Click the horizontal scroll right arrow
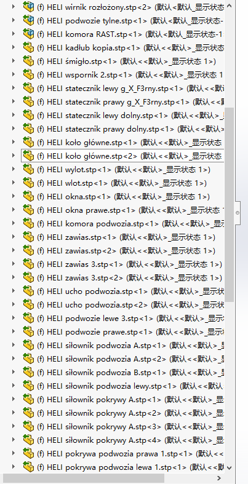Viewport: 248px width, 484px height. click(219, 478)
